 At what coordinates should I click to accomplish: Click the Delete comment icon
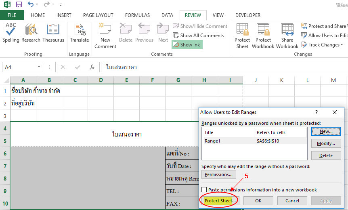coord(126,33)
